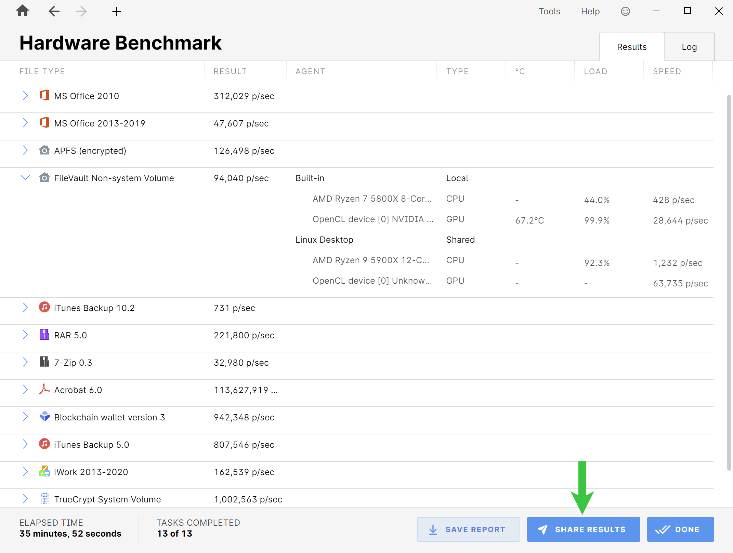Expand the MS Office 2013-2019 row
This screenshot has height=553, width=733.
click(x=25, y=123)
